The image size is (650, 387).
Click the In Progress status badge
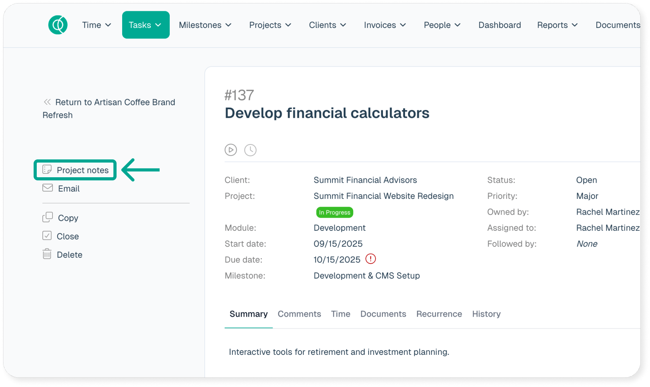tap(334, 212)
